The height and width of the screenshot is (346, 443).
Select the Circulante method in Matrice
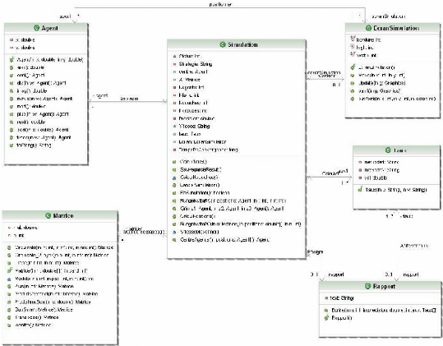pyautogui.click(x=64, y=247)
